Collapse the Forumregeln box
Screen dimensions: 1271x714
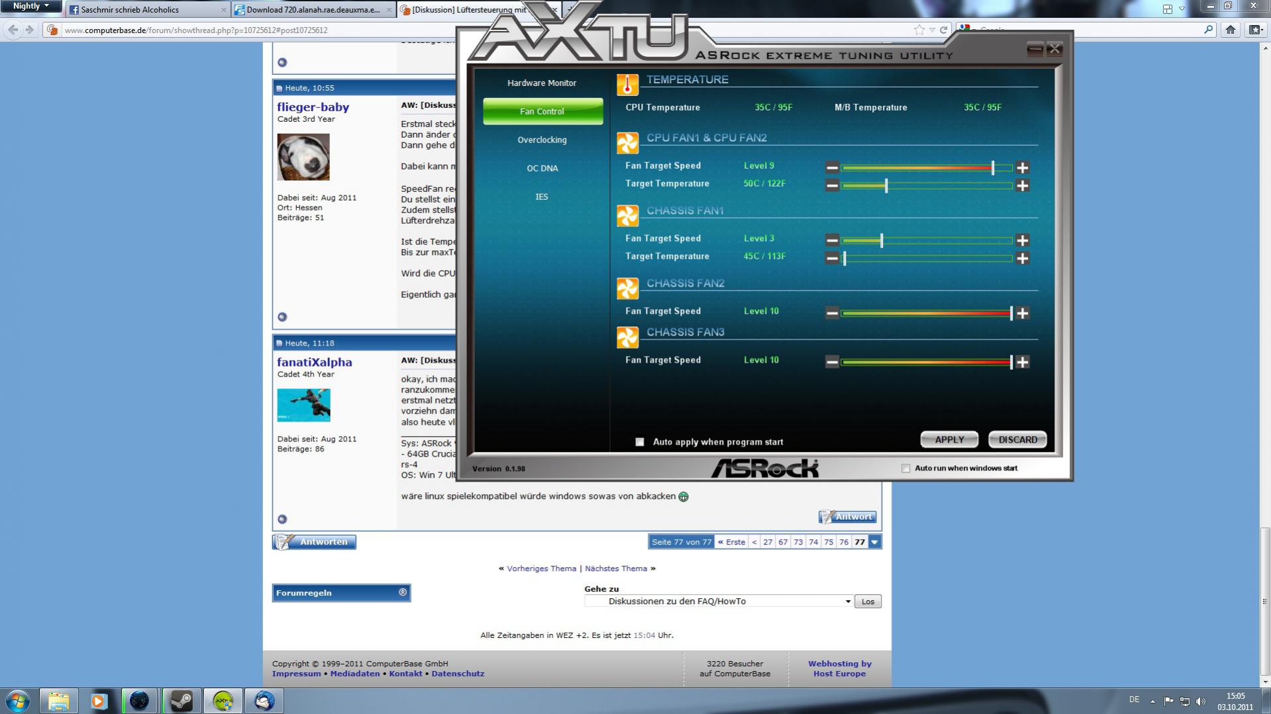402,592
